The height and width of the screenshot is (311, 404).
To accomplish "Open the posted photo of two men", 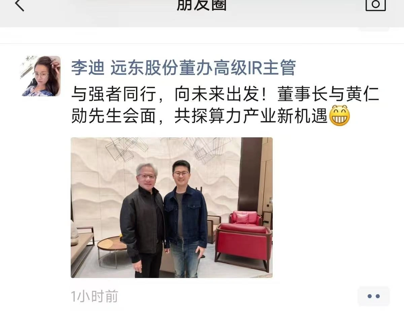I will pyautogui.click(x=172, y=208).
